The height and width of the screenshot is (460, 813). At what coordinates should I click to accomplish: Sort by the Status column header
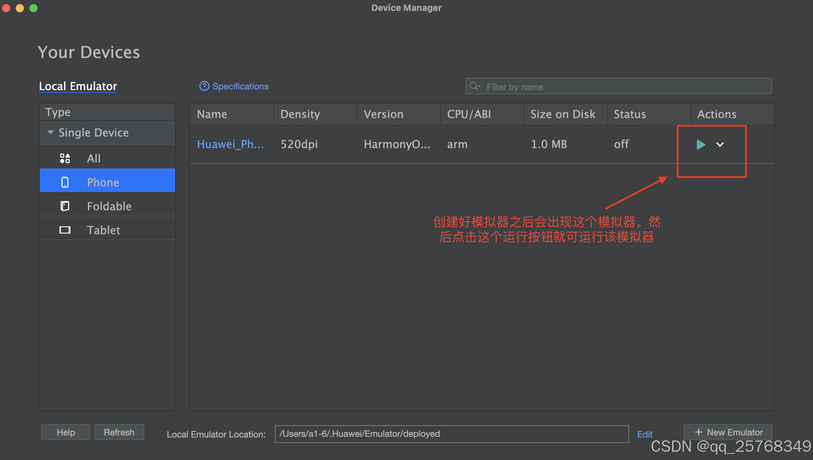630,114
